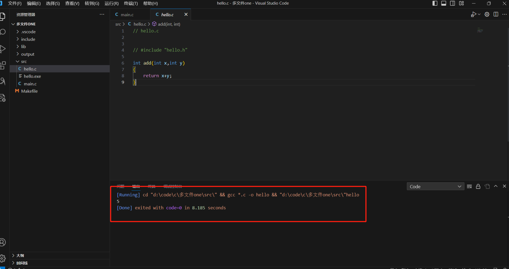Open the output log in an editor
The image size is (509, 269).
coord(487,186)
